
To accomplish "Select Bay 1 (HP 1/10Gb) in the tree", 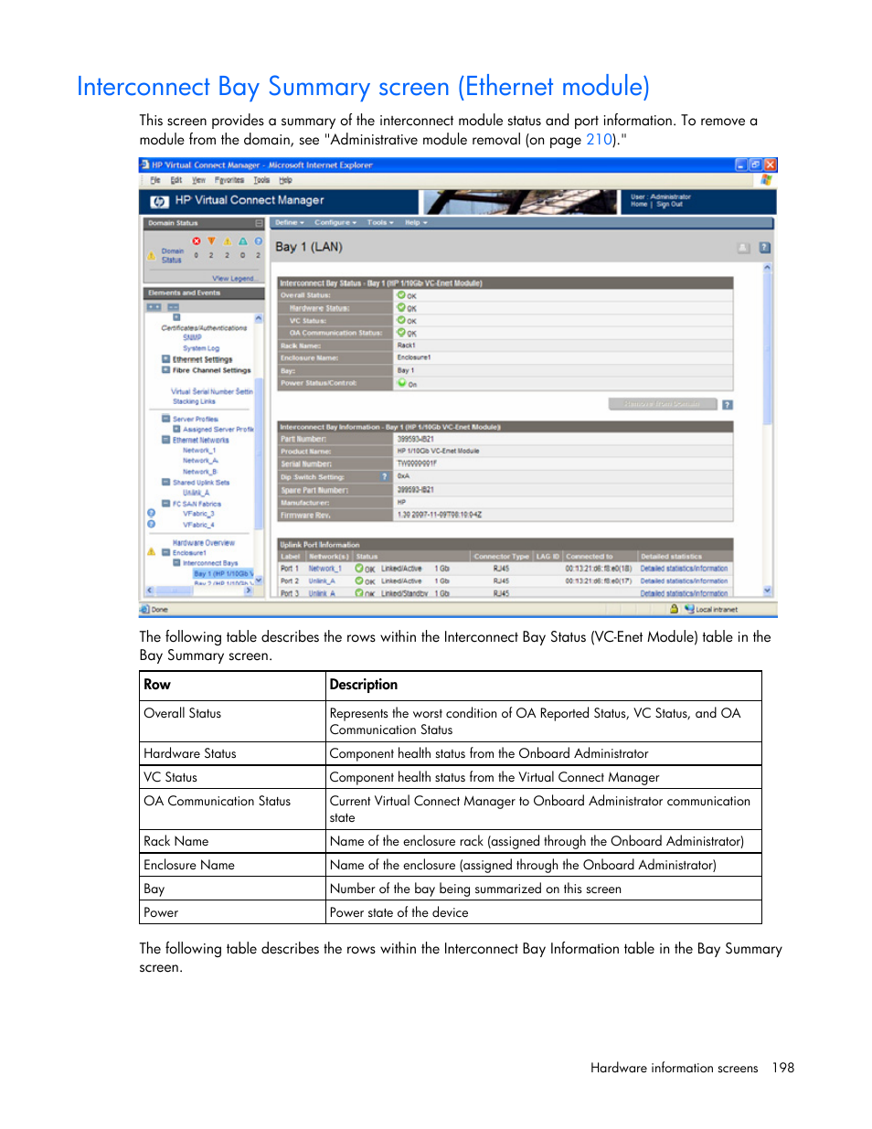I will pos(223,574).
